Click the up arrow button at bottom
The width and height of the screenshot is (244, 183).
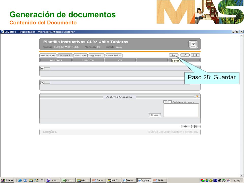click(x=186, y=127)
